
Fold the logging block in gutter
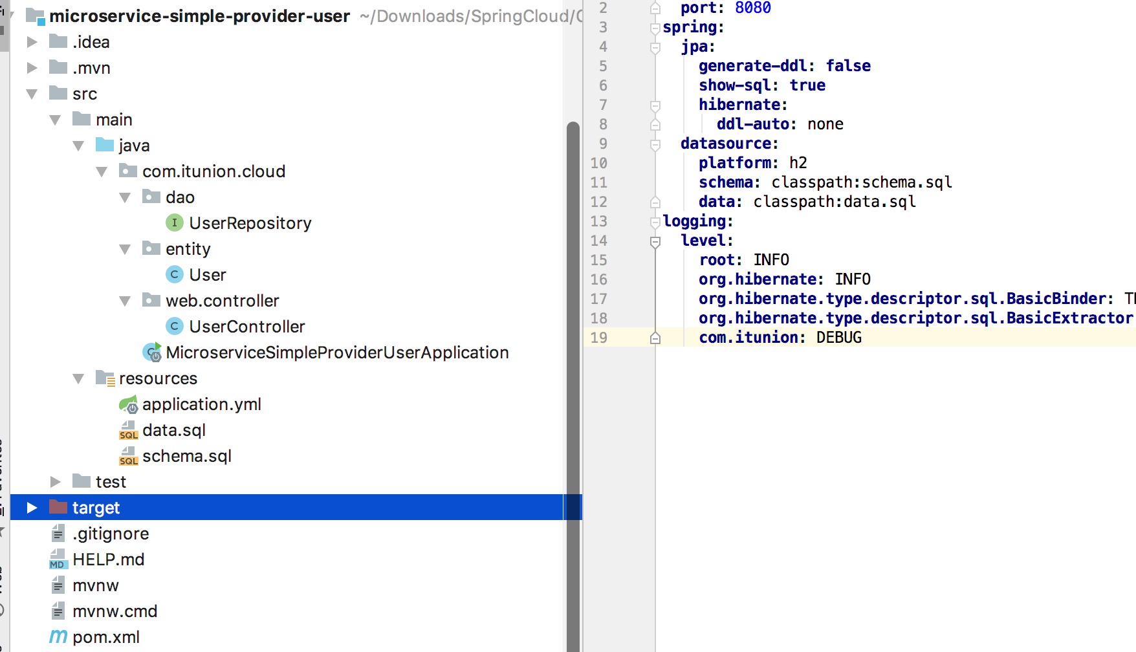tap(655, 222)
